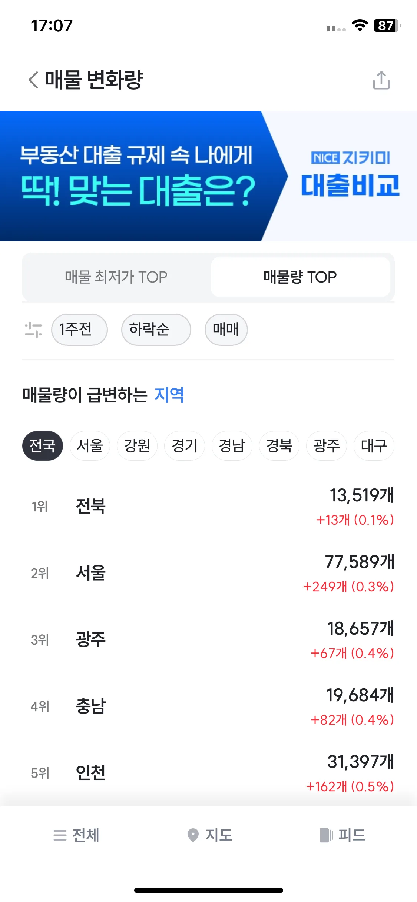Image resolution: width=417 pixels, height=902 pixels.
Task: Select the 대구 region chip
Action: 374,446
